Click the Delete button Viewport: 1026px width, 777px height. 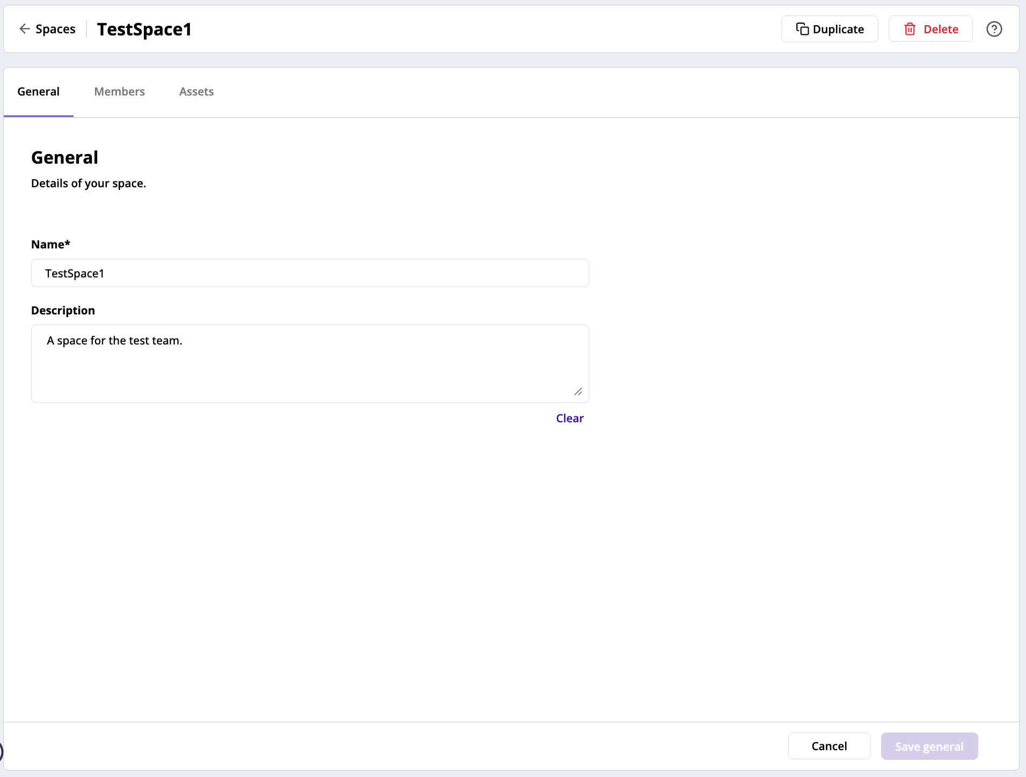930,29
